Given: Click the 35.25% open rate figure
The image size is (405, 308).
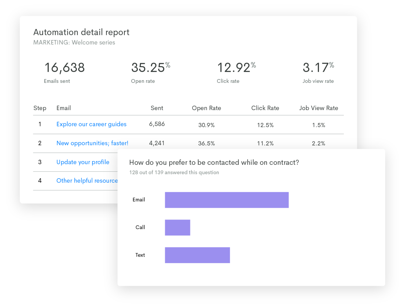Looking at the screenshot, I should click(151, 68).
